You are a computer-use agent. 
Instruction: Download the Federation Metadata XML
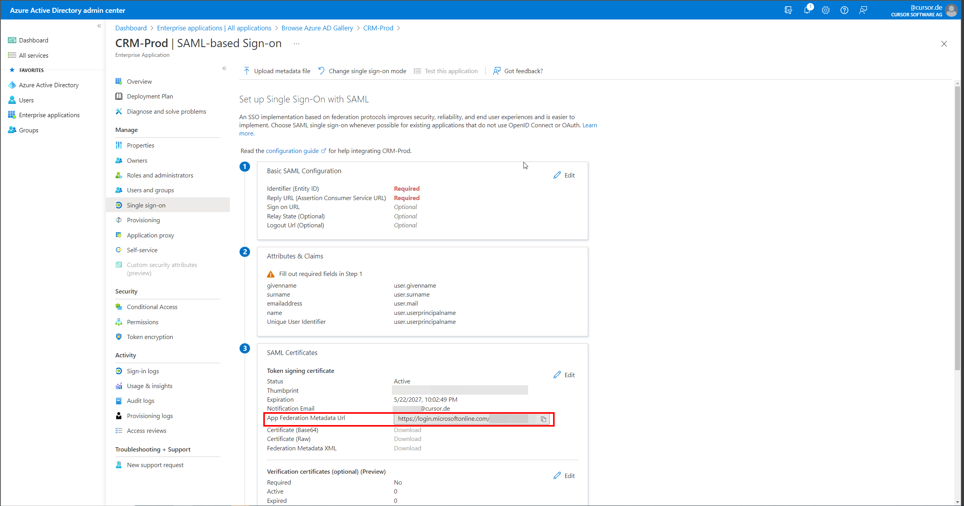pos(407,448)
